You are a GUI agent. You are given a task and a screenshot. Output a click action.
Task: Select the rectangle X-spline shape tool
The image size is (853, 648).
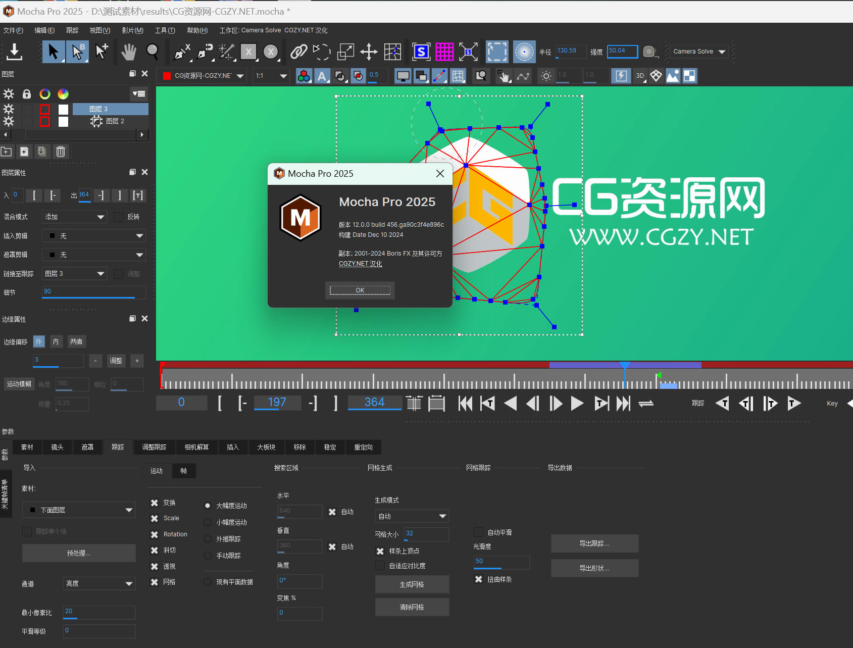pos(248,52)
